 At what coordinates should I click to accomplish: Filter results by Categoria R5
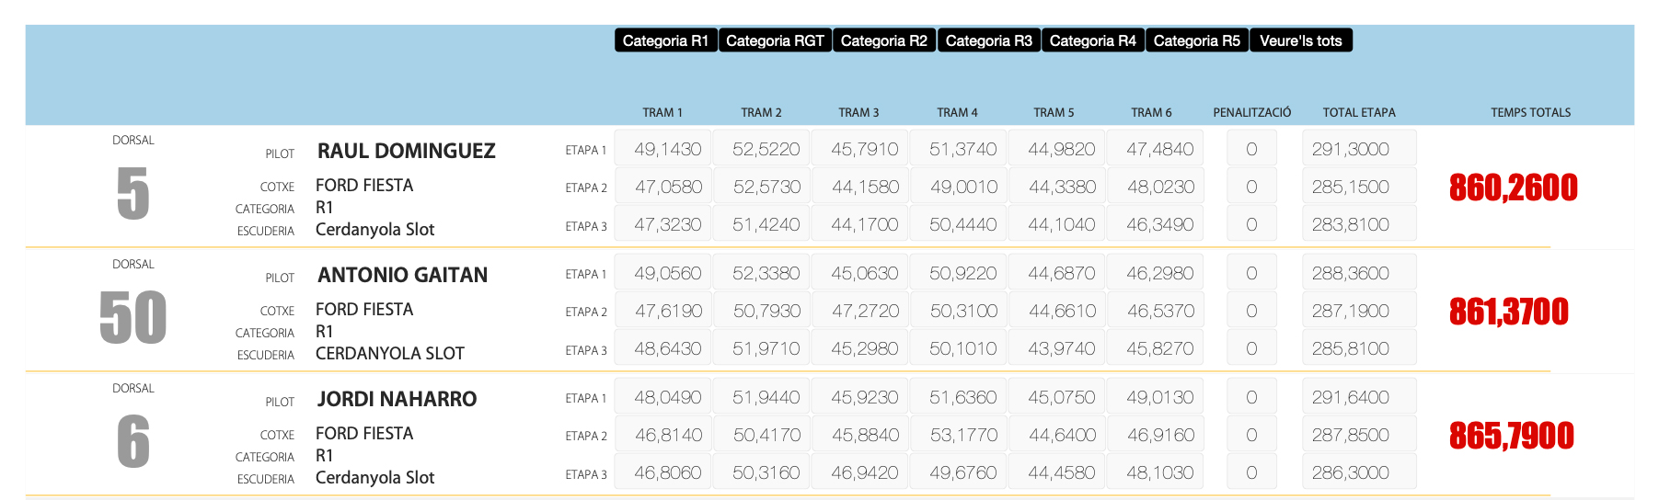point(1197,40)
